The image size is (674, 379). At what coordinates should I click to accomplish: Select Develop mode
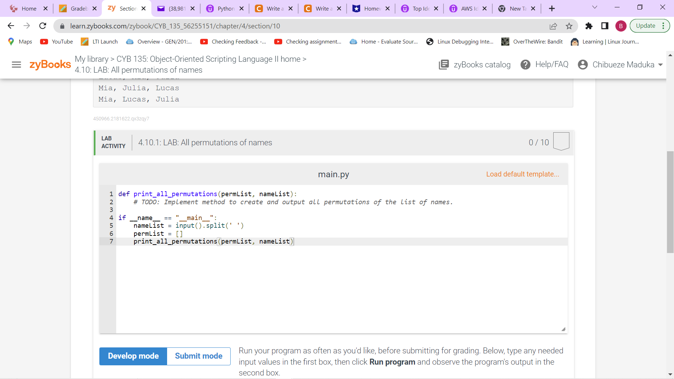point(133,356)
